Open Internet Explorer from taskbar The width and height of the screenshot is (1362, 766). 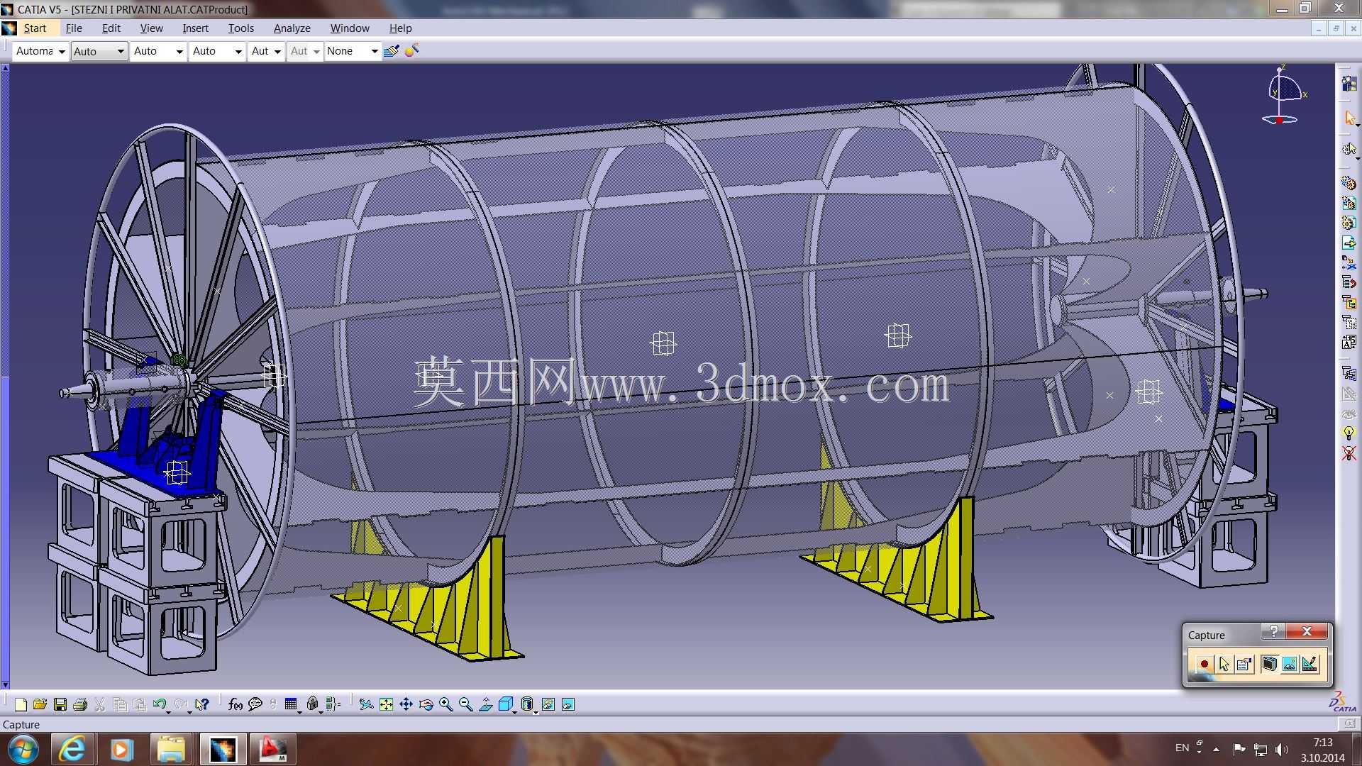[72, 749]
